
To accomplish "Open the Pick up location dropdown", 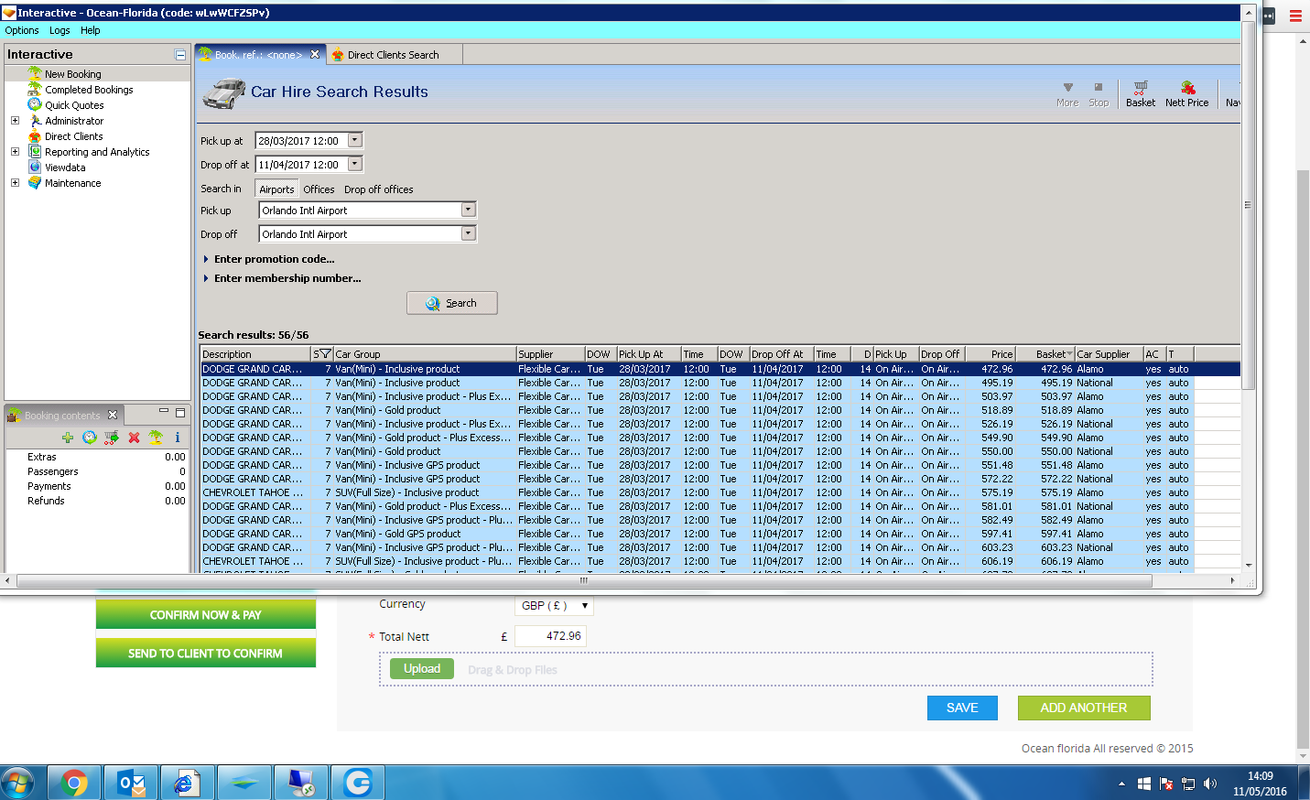I will [x=469, y=210].
